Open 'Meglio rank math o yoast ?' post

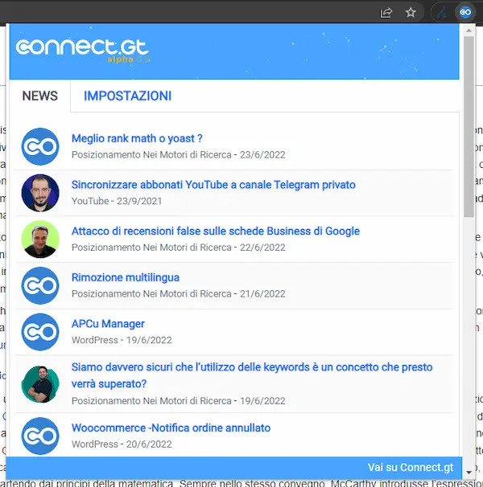pyautogui.click(x=137, y=138)
